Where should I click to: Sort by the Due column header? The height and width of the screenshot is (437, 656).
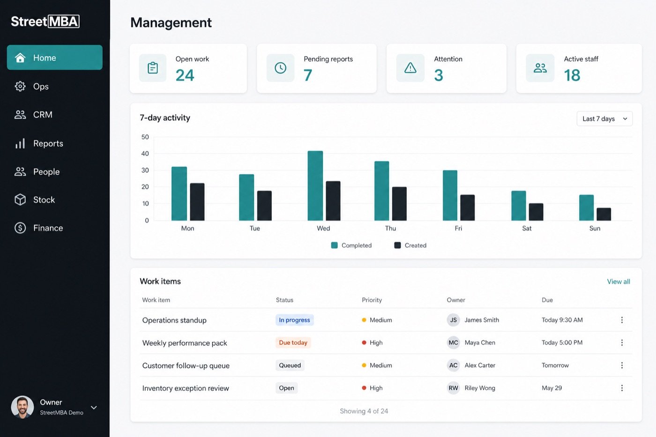547,300
